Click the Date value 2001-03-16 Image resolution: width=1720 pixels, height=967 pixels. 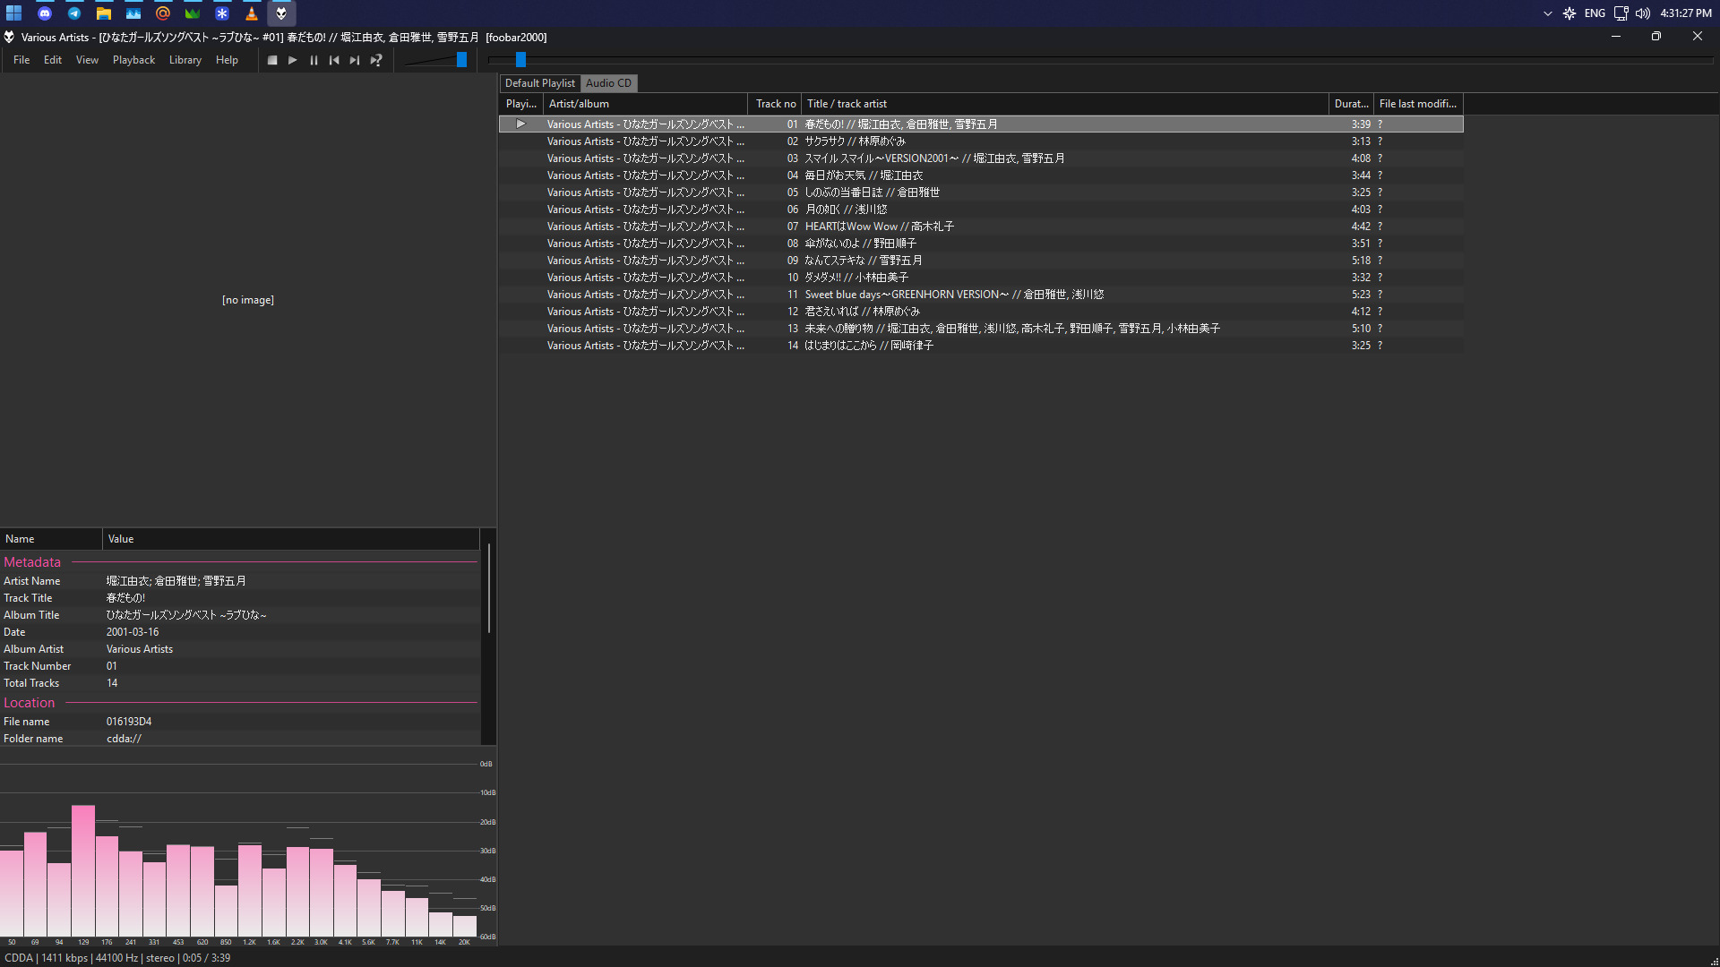(x=133, y=632)
